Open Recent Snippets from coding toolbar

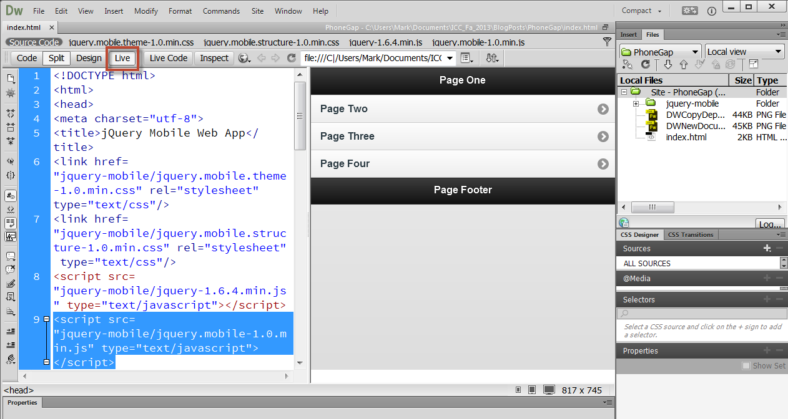pyautogui.click(x=11, y=297)
